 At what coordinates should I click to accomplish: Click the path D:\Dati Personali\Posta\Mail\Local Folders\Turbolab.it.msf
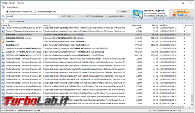66,45
